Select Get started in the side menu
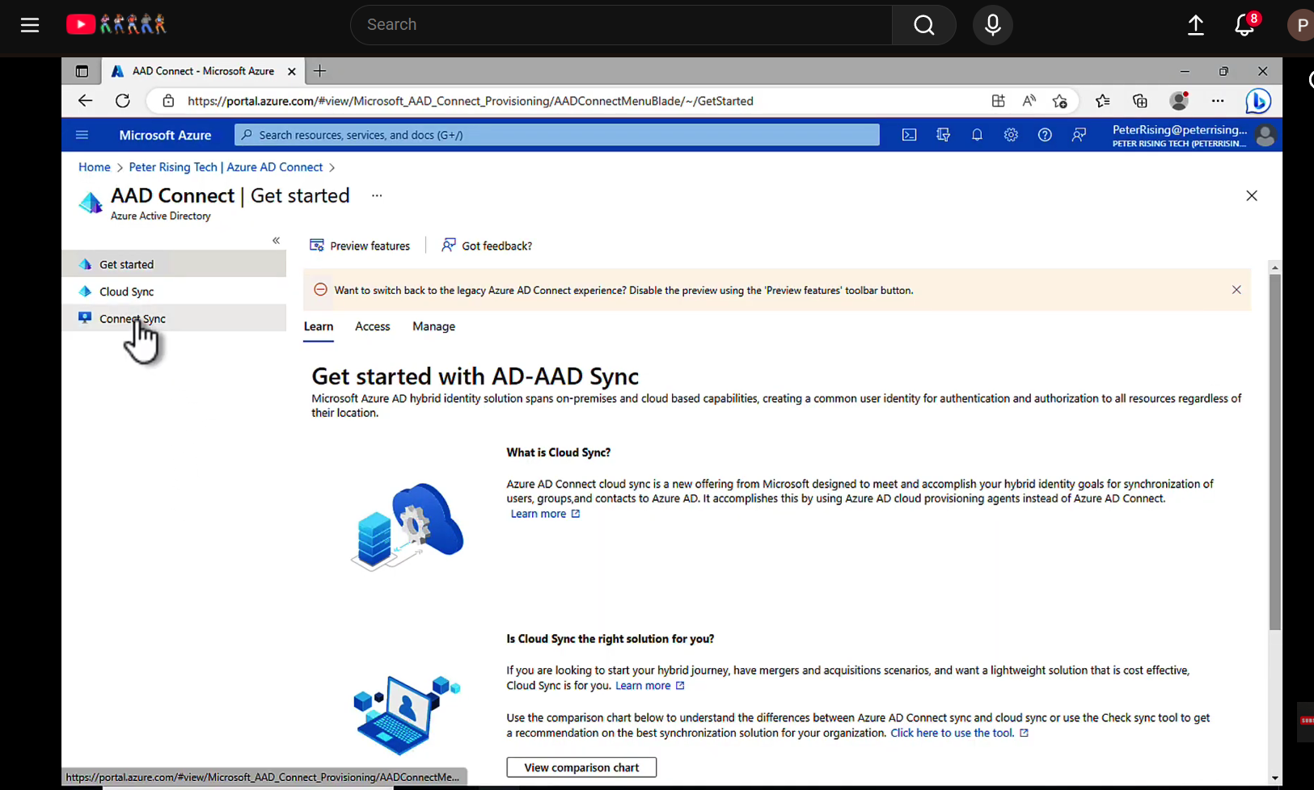This screenshot has height=790, width=1314. pyautogui.click(x=174, y=264)
